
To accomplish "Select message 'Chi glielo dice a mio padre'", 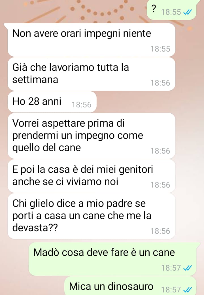I will [92, 216].
